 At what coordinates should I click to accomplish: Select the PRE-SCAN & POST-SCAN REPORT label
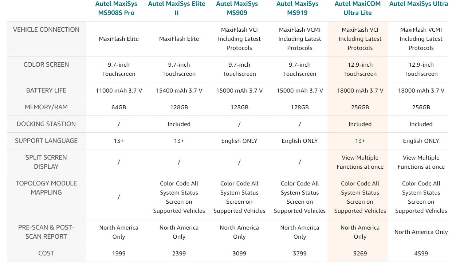click(x=46, y=232)
